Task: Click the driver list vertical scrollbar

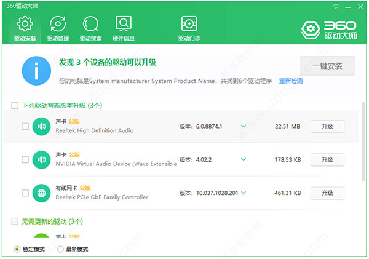Action: [363, 141]
